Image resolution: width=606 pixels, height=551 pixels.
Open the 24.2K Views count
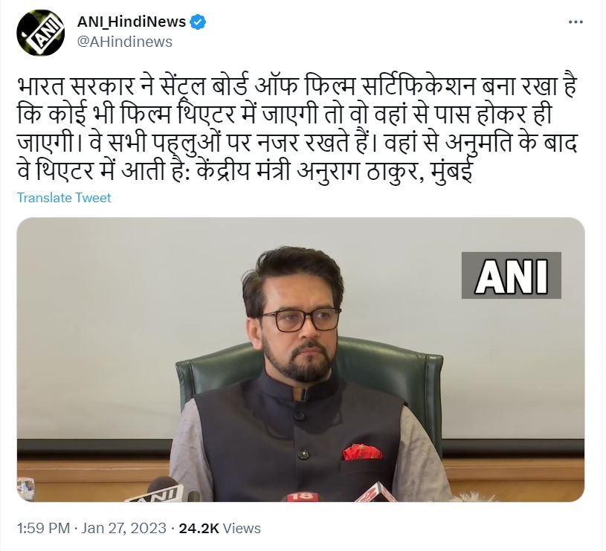[x=219, y=528]
